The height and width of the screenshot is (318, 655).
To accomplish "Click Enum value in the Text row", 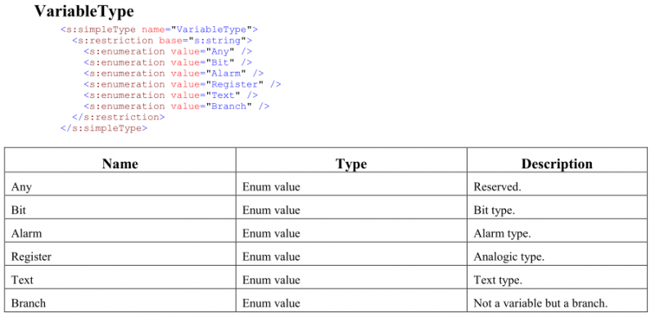I will coord(271,280).
